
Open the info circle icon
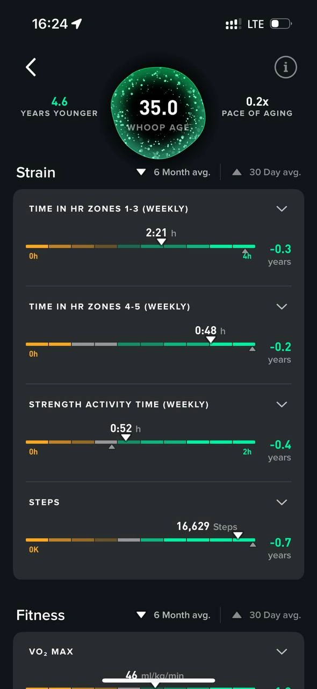[286, 67]
